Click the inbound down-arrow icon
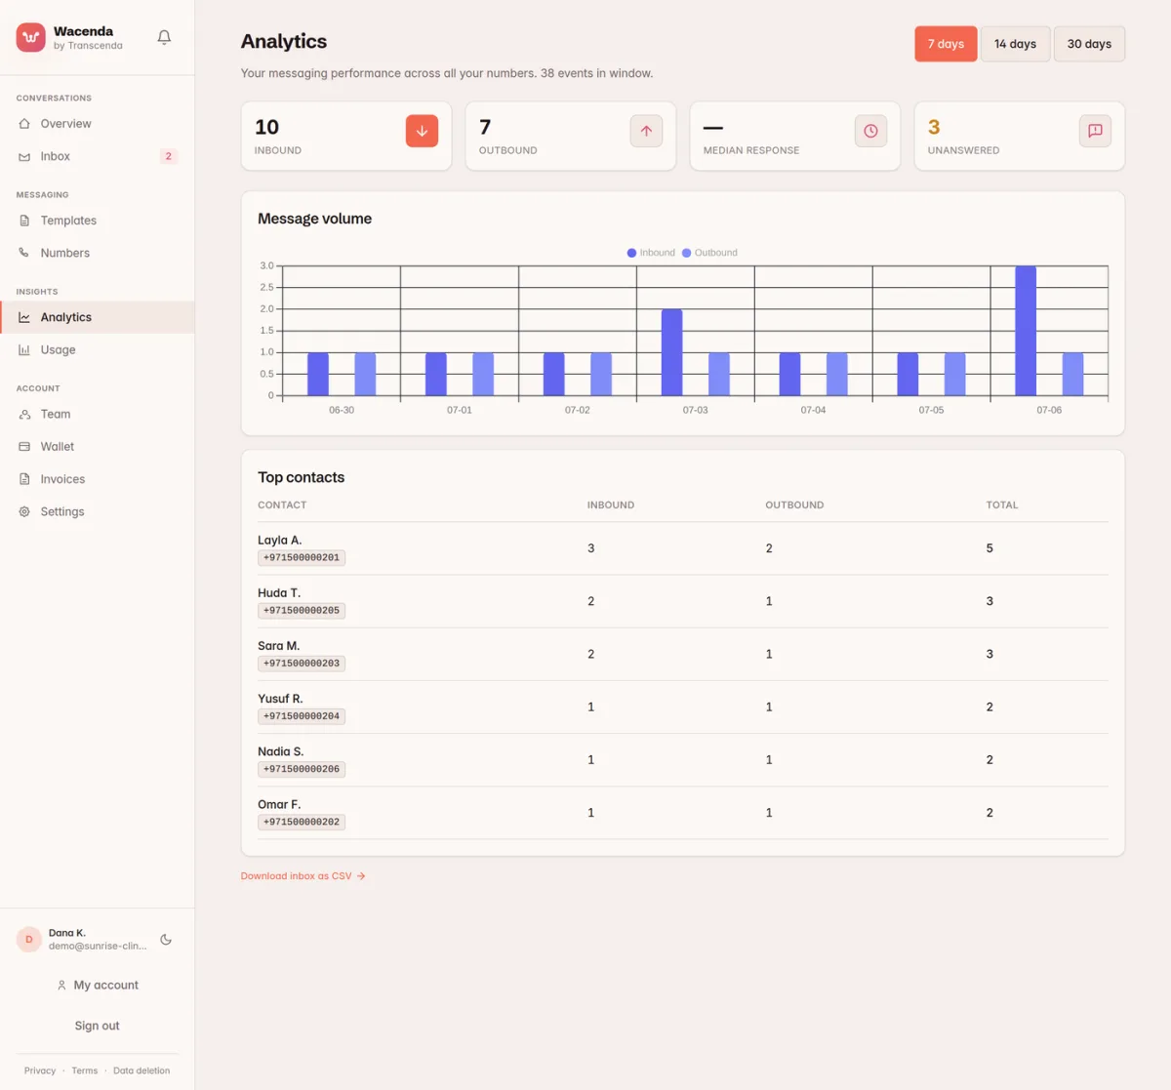 pyautogui.click(x=422, y=131)
